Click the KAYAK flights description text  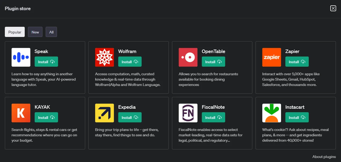coord(44,135)
